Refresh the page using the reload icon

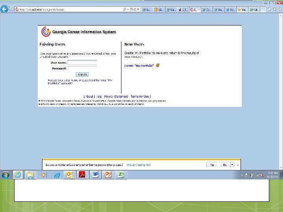[x=134, y=9]
